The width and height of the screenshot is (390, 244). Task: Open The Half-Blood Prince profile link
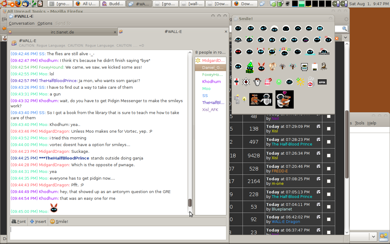tap(292, 144)
